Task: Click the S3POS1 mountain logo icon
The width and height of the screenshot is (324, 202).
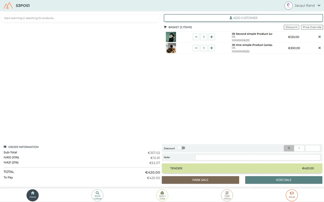Action: (8, 5)
